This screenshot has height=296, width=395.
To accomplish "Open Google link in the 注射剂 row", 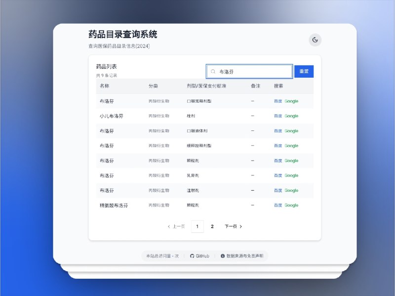I will [290, 190].
